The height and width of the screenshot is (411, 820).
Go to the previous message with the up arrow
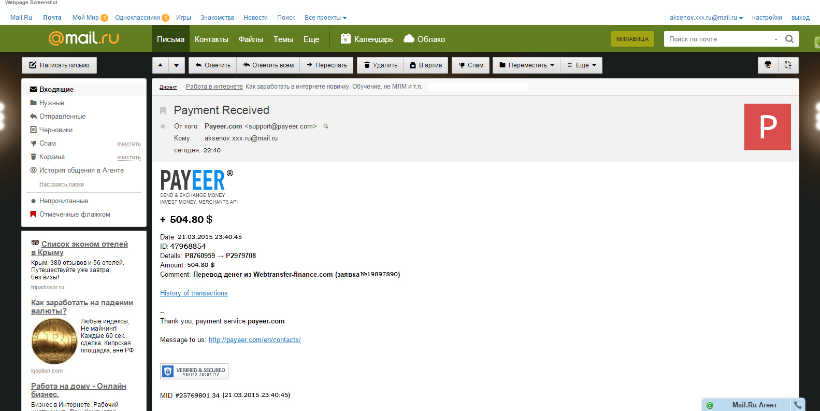tap(161, 65)
